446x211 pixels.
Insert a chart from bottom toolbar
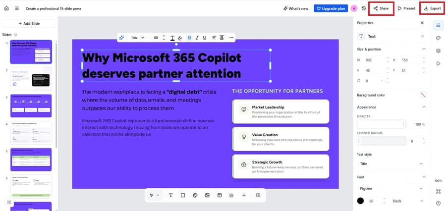coord(231,195)
